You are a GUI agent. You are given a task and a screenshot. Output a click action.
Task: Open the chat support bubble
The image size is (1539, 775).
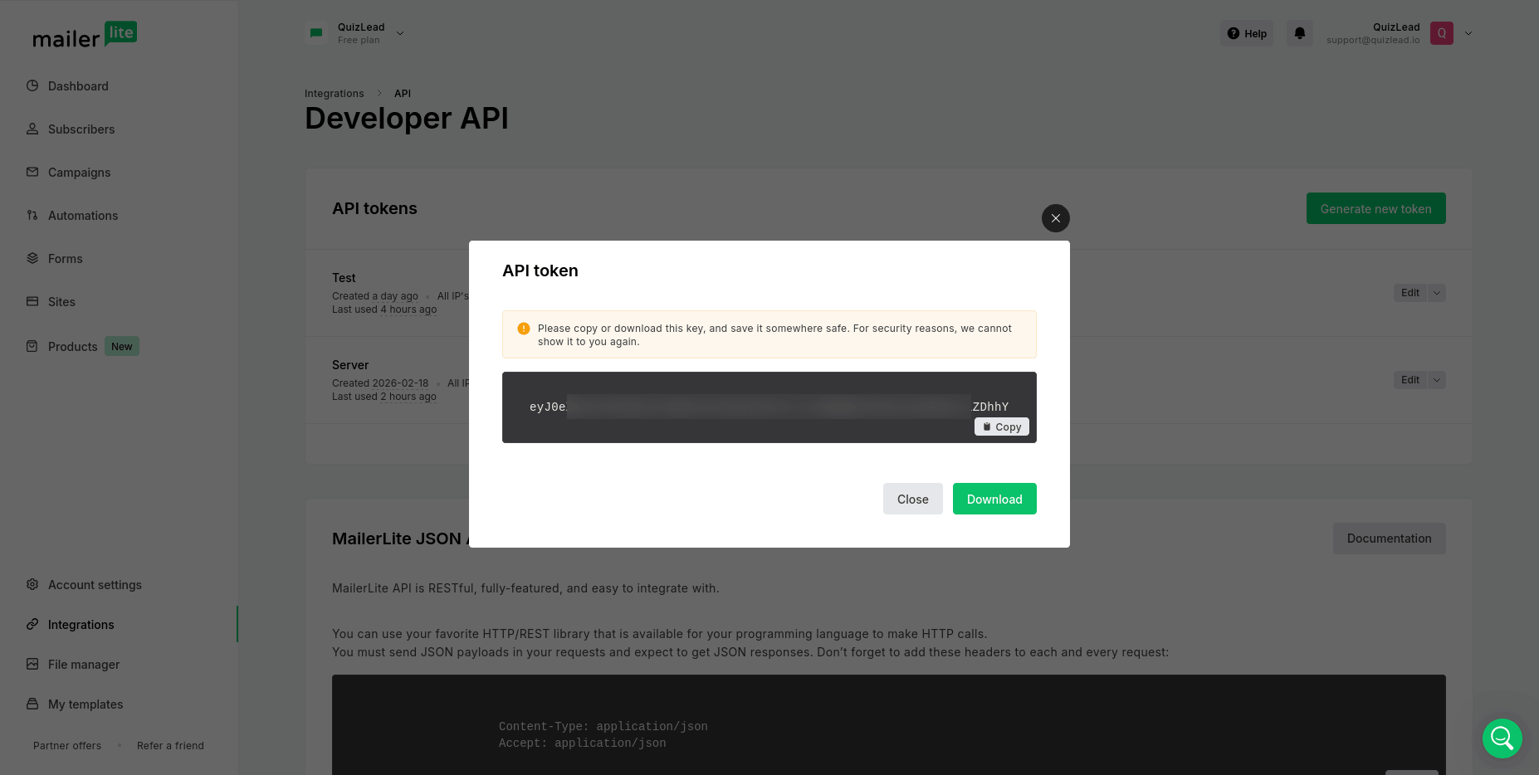coord(1502,738)
